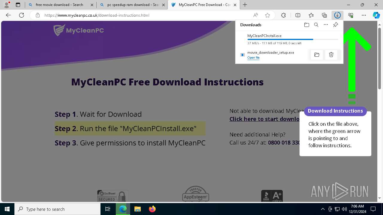Click the GeoTrust Secured badge
Screen dimensions: 383x215
(x=113, y=196)
